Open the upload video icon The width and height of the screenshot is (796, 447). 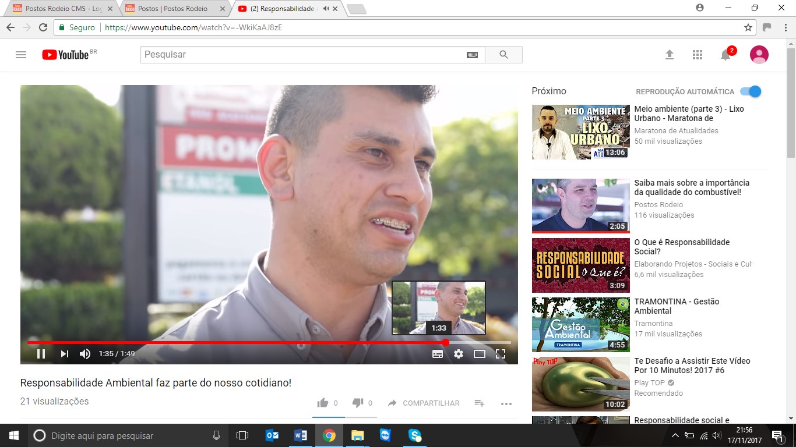pos(670,55)
